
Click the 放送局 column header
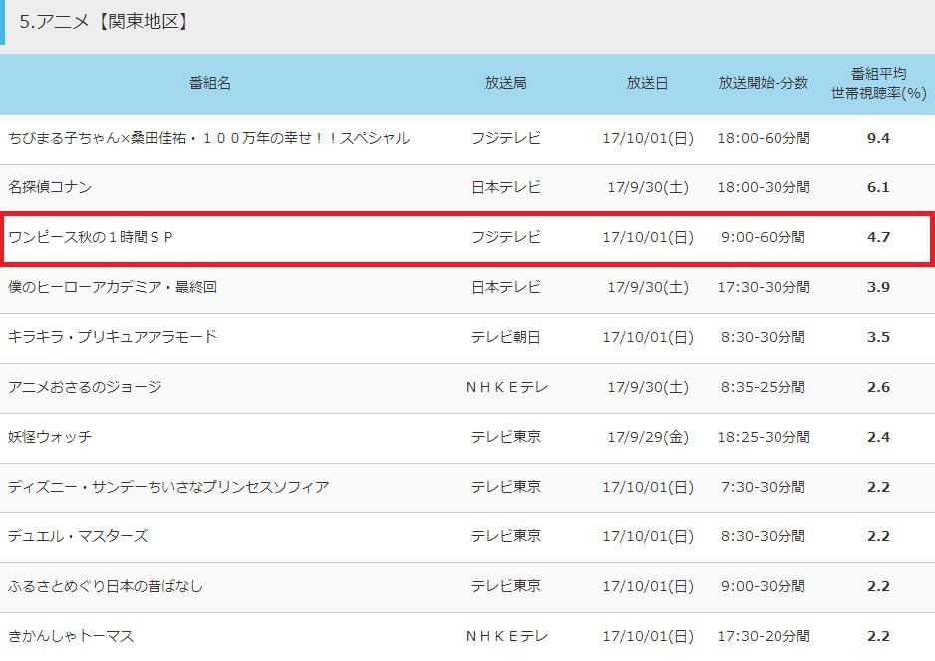[505, 83]
